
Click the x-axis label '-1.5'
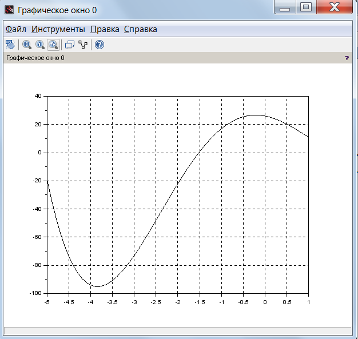(200, 302)
